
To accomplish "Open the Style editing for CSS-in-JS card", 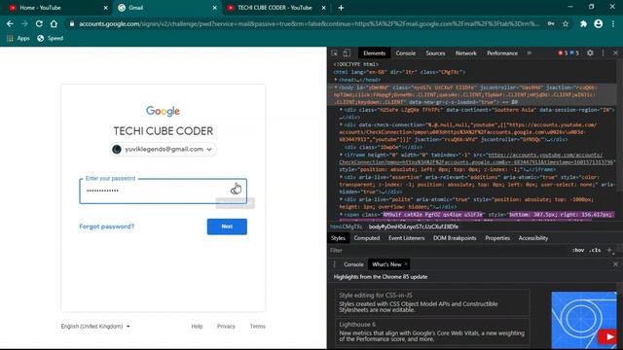I will 432,302.
